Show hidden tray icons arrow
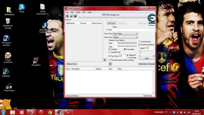The image size is (204, 115). point(170,112)
